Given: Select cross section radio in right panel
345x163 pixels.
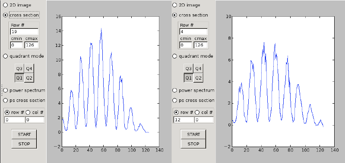Looking at the screenshot, I should (175, 15).
